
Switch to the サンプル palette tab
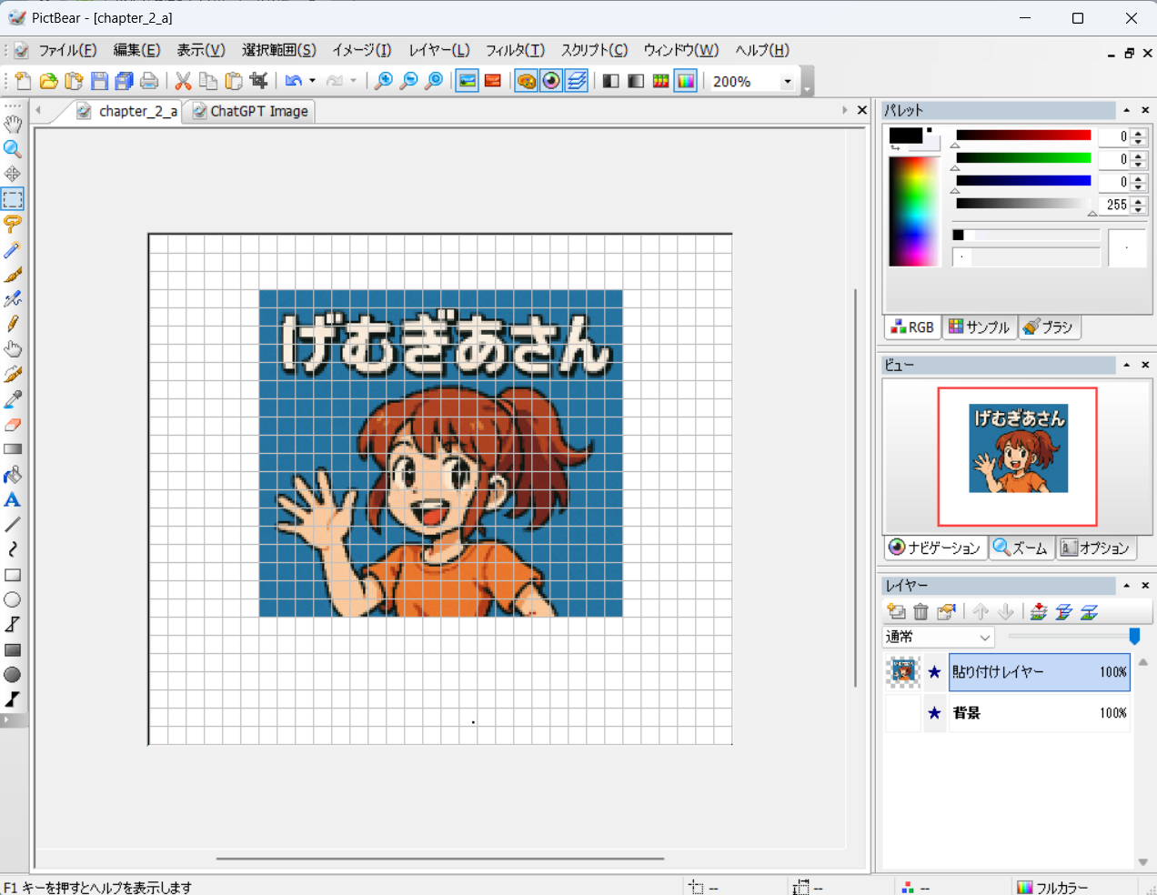pos(979,327)
